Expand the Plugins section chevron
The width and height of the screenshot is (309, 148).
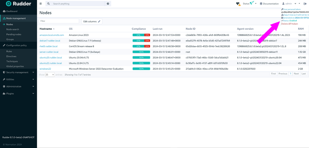coord(33,94)
